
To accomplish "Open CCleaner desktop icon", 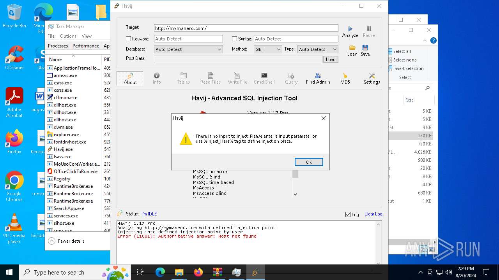I will point(14,58).
